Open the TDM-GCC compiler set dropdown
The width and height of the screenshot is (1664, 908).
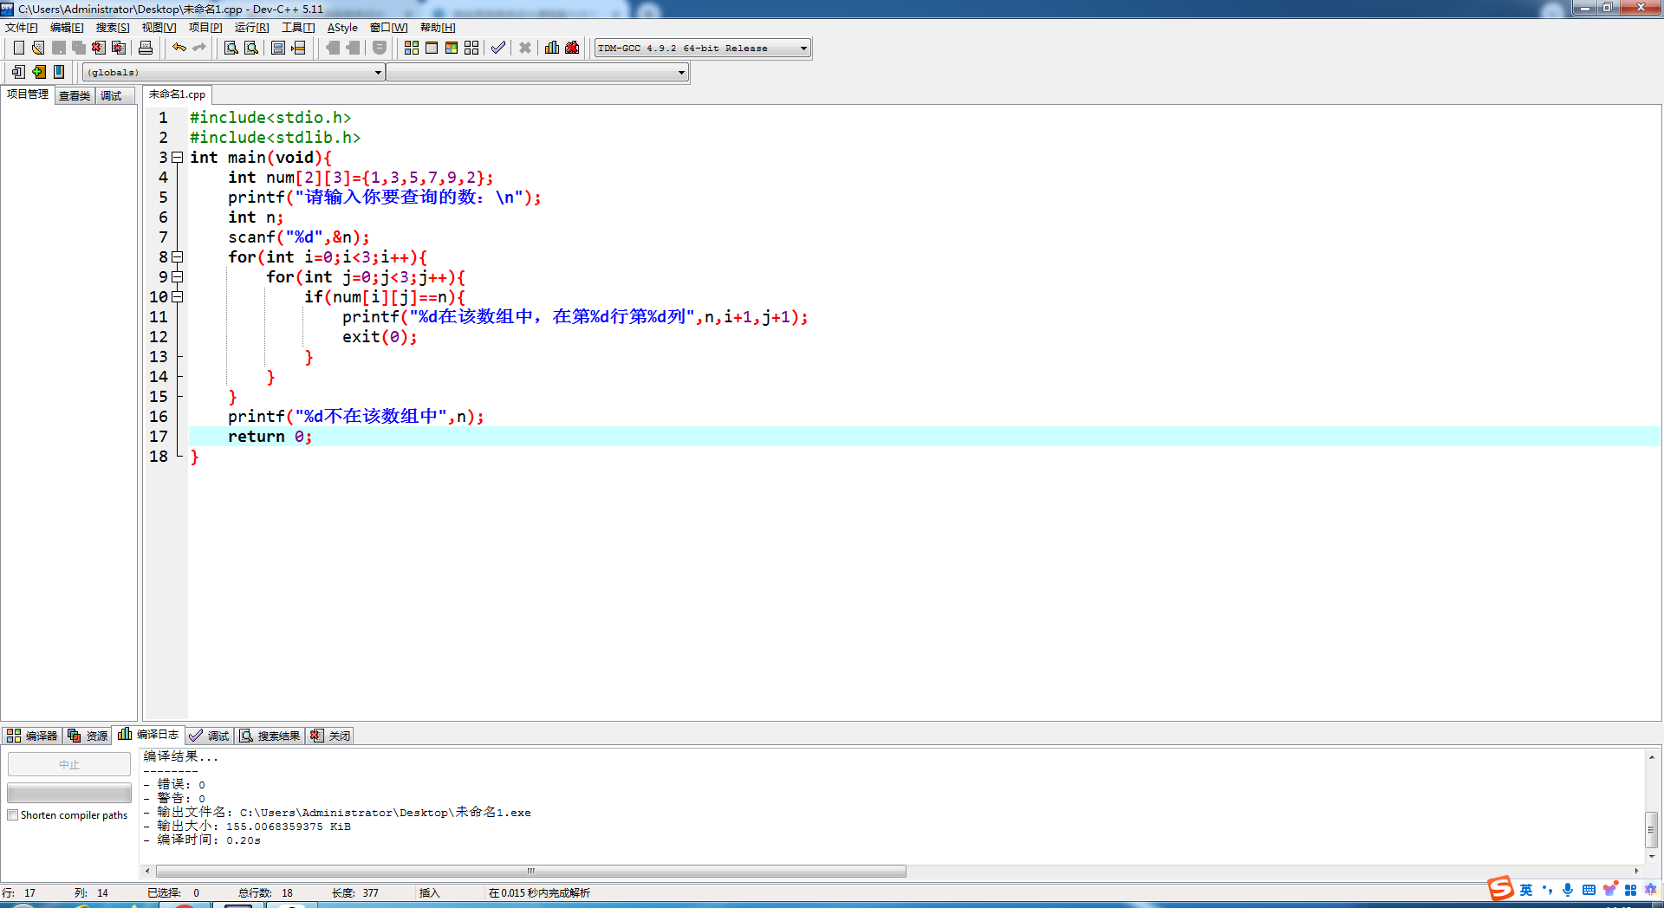point(803,49)
